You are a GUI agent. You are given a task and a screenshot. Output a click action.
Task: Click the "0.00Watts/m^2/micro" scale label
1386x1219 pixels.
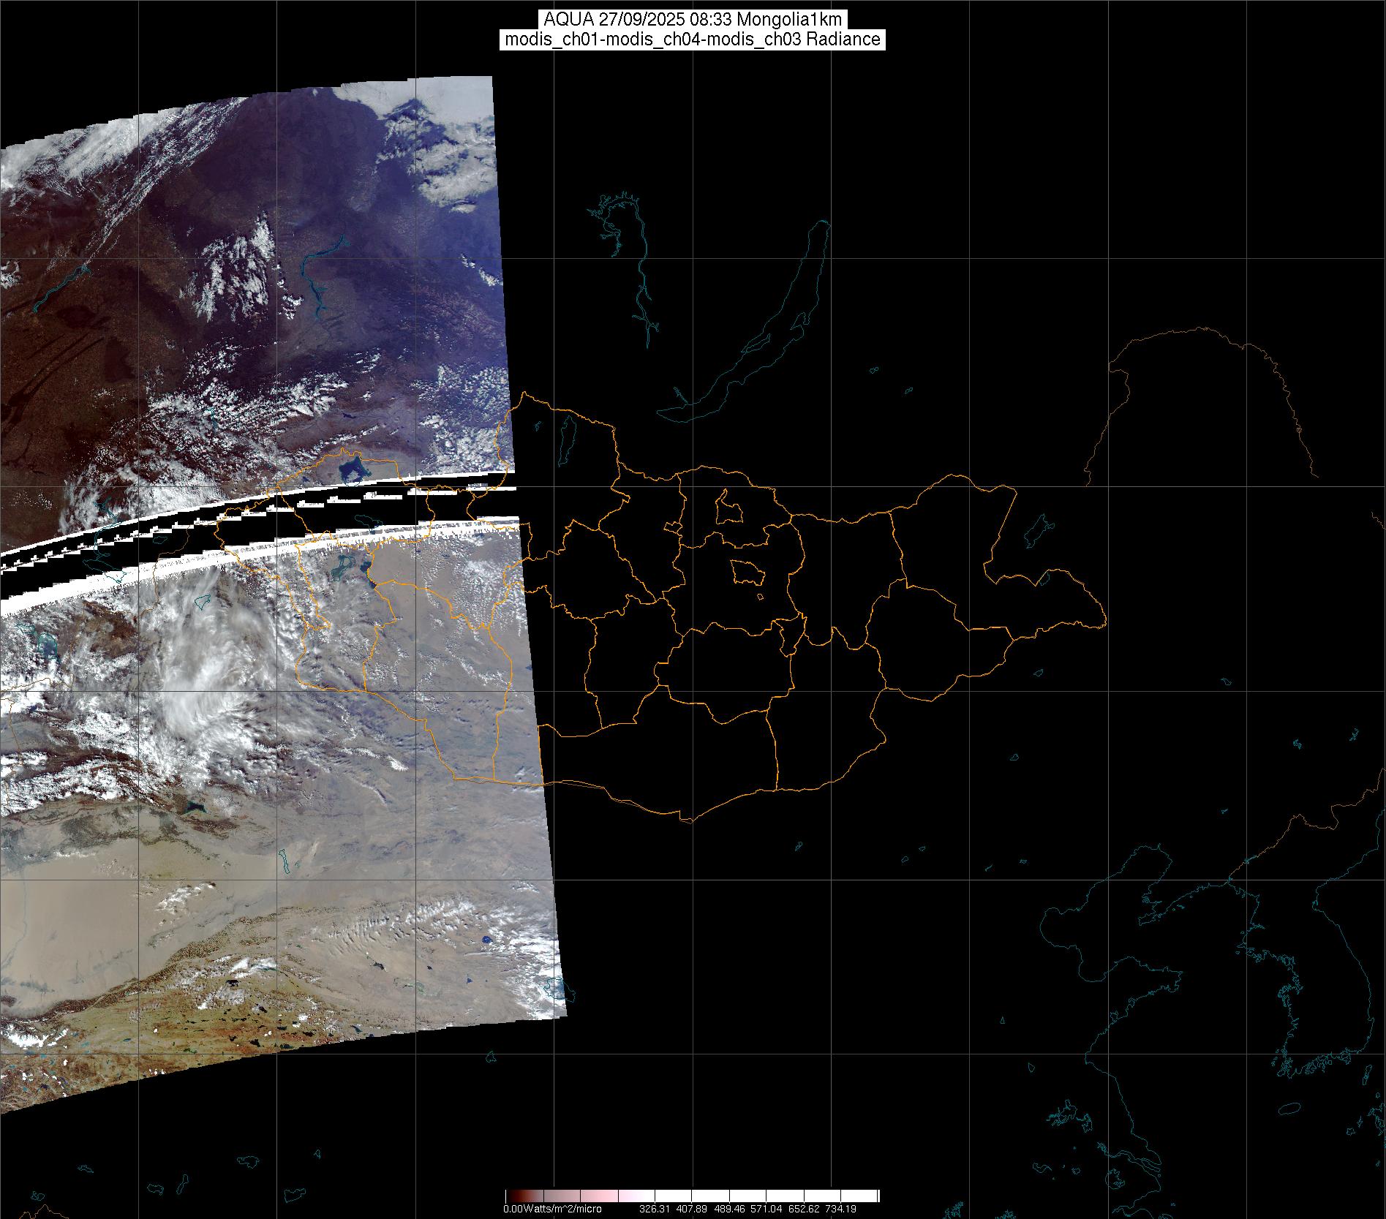coord(552,1209)
